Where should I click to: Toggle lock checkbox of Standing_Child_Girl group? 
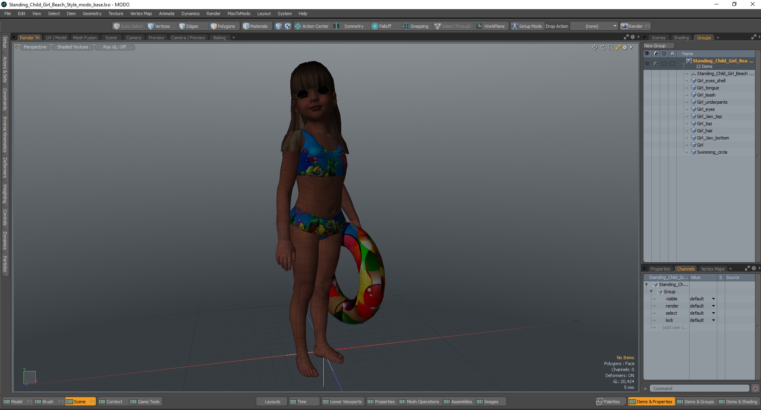coord(672,64)
